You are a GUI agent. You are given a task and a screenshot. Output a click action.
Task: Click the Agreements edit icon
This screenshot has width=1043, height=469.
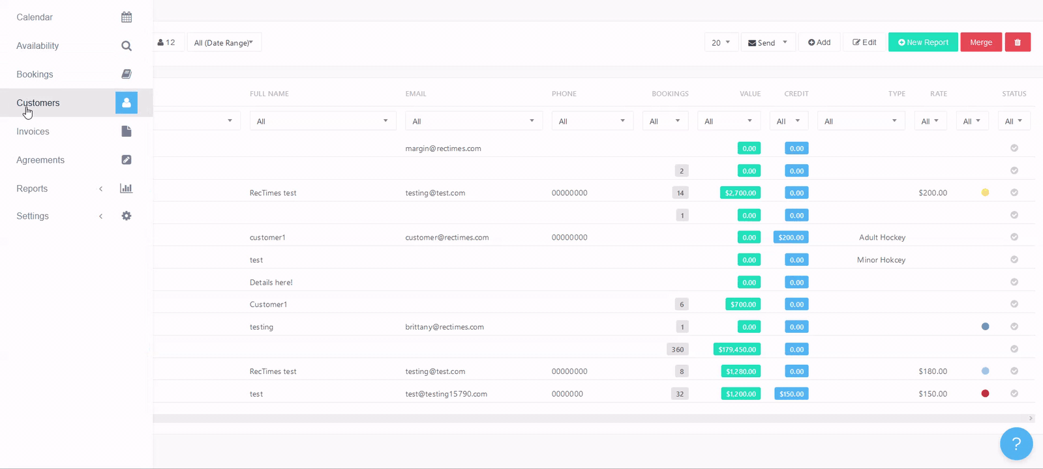pyautogui.click(x=127, y=160)
